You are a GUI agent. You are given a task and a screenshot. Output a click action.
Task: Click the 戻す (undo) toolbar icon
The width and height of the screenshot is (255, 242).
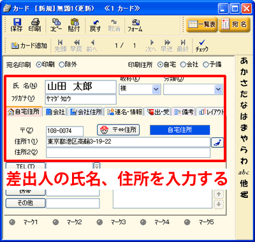click(x=95, y=25)
